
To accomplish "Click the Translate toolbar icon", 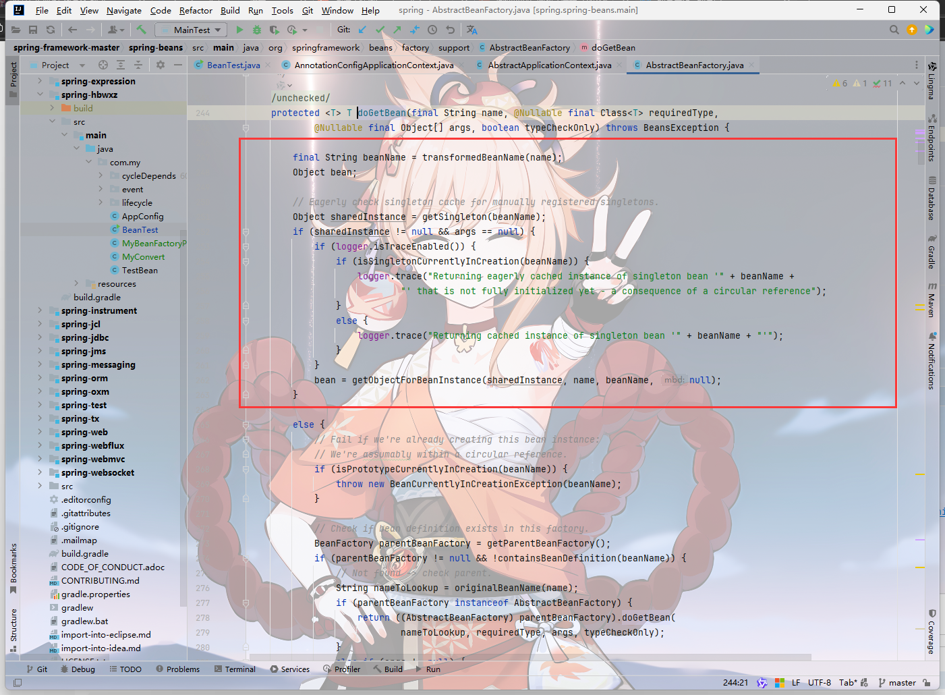I will [471, 30].
